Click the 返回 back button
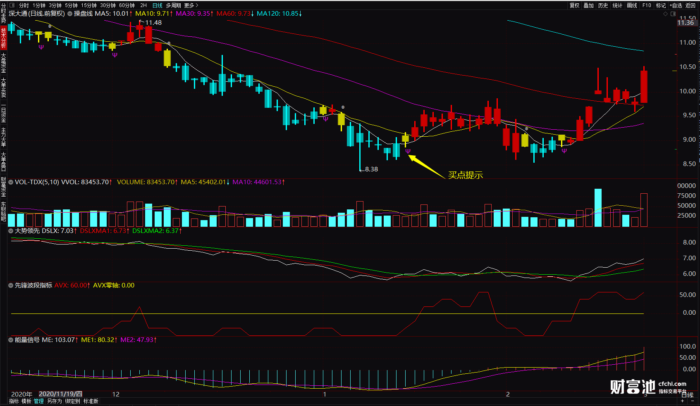 coord(690,5)
